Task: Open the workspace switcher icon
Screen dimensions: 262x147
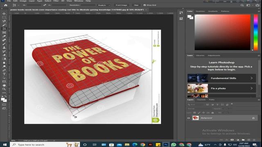Action: (248, 5)
